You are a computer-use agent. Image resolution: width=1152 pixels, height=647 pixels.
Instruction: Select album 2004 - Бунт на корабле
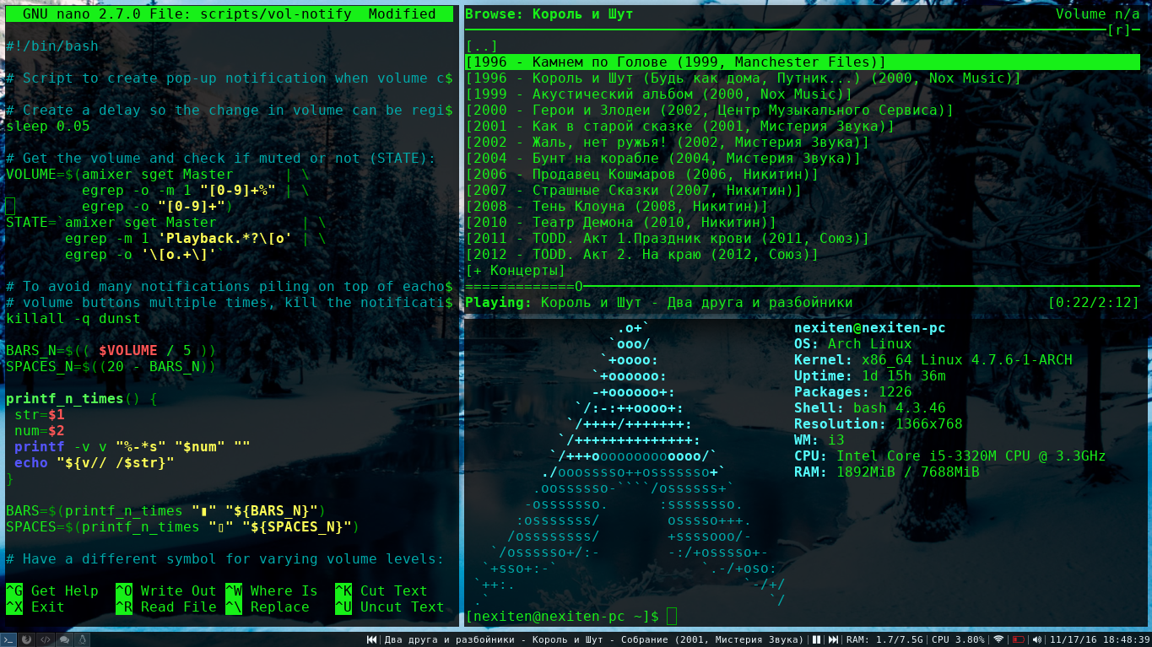click(x=663, y=159)
